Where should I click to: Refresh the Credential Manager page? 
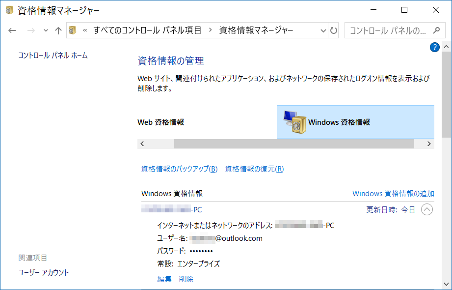click(x=334, y=30)
